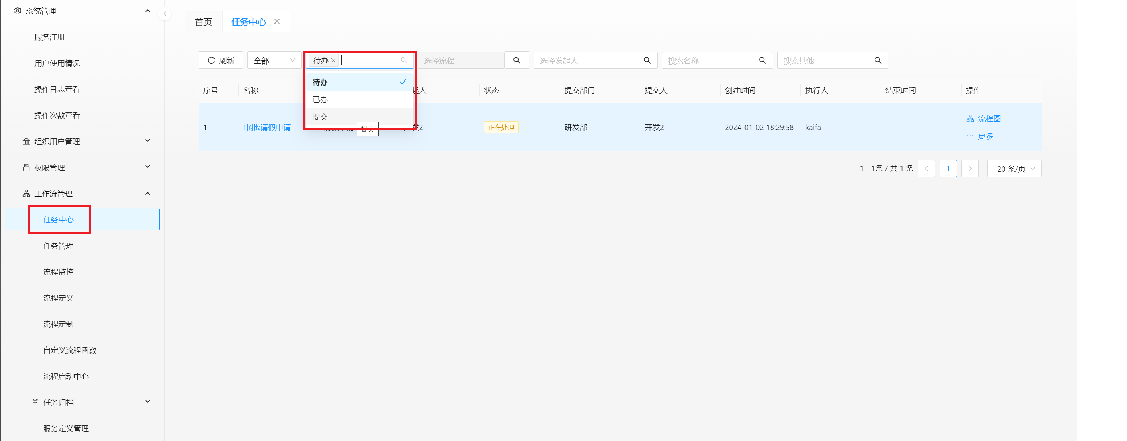This screenshot has width=1127, height=441.
Task: Click the 正在处理 status tag
Action: click(x=501, y=127)
